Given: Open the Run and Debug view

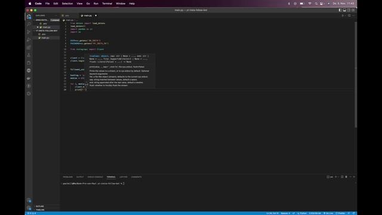Looking at the screenshot, I should pyautogui.click(x=29, y=40).
